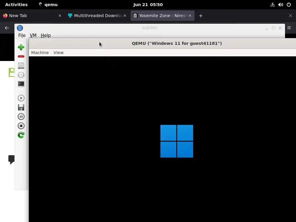The height and width of the screenshot is (222, 296).
Task: Open the terminal console icon in AQEMU toolbar
Action: (x=21, y=84)
